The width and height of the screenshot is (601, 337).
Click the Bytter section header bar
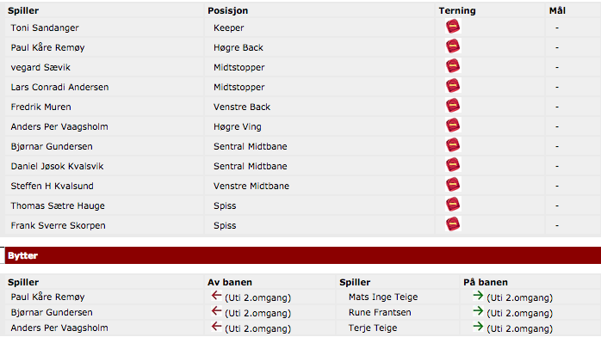point(303,255)
